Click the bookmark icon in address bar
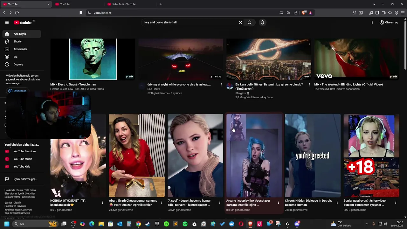 click(x=81, y=13)
